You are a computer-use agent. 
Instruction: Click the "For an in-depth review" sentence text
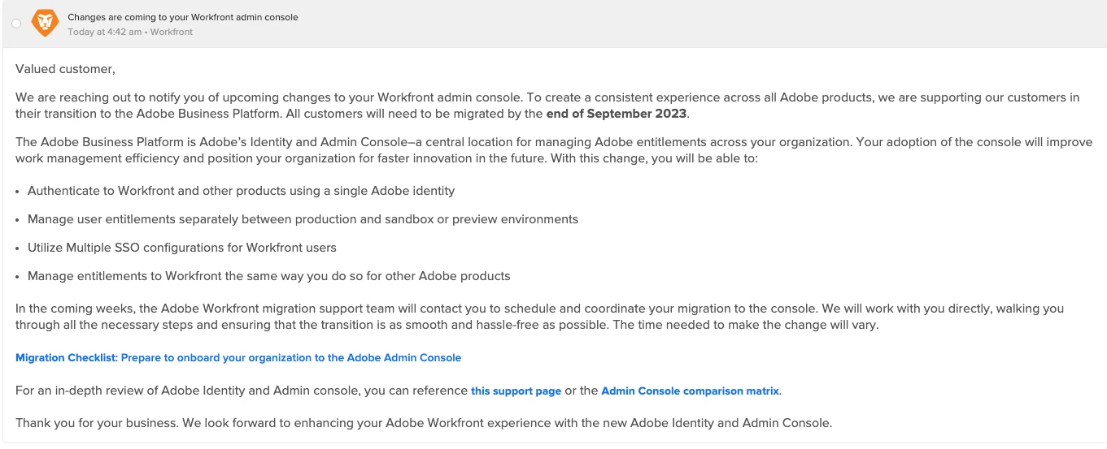click(x=242, y=391)
